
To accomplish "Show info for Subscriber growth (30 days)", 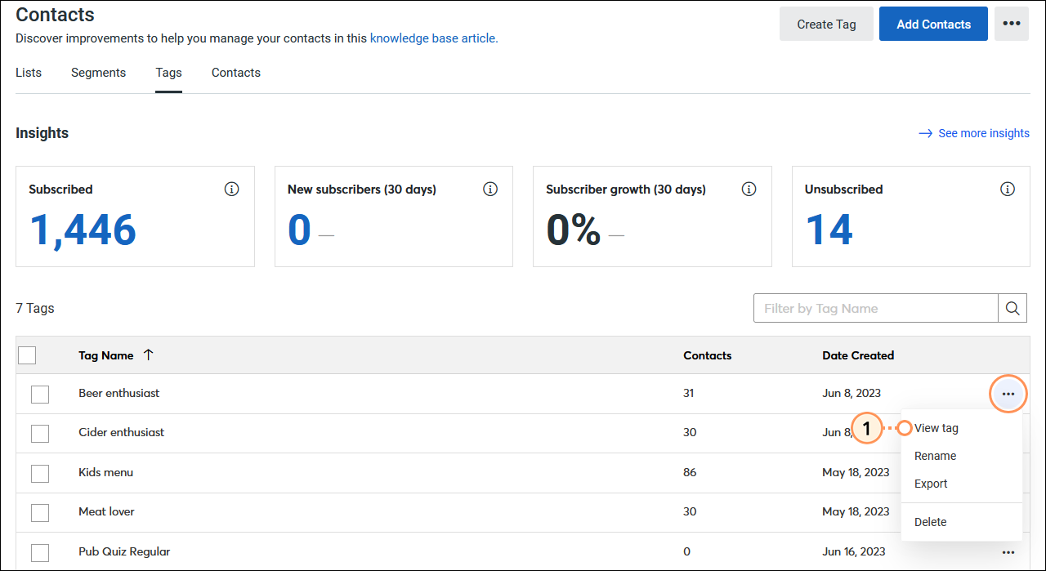I will (749, 190).
